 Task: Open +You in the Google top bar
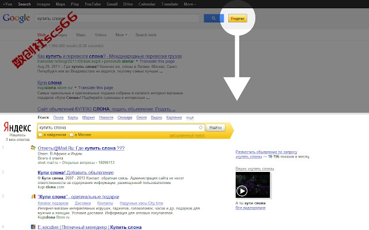[7, 4]
